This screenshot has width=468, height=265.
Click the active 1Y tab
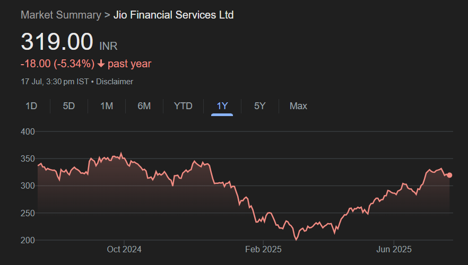pyautogui.click(x=222, y=106)
